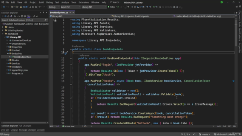
Task: Open the master branch selector
Action: (205, 134)
